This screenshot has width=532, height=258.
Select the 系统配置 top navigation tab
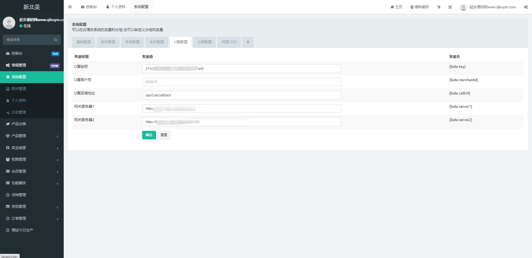point(141,7)
